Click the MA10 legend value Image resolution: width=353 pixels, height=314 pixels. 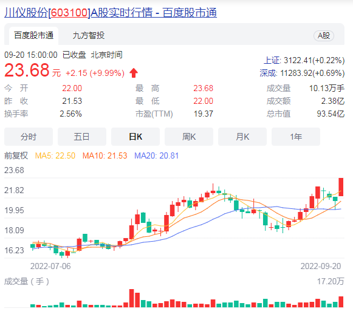105,155
